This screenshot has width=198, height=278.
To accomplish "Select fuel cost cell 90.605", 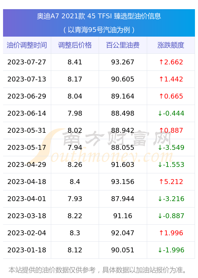I will click(123, 79).
